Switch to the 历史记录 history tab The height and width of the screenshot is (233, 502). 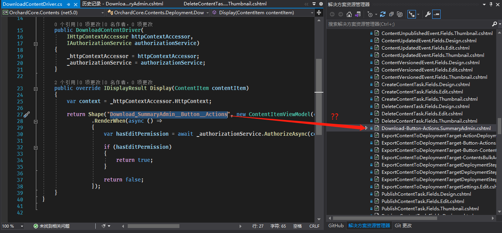(122, 4)
